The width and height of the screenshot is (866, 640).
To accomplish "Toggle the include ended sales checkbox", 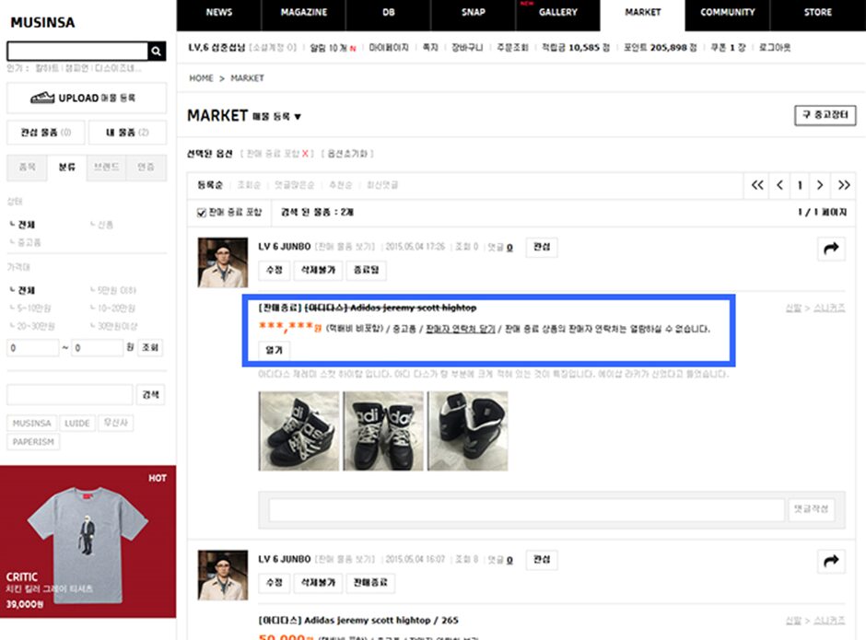I will [203, 213].
